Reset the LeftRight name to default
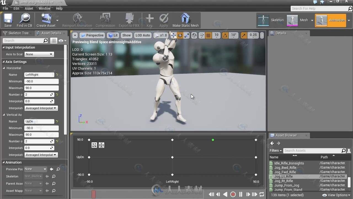Viewport: 353px width, 199px height. (57, 75)
